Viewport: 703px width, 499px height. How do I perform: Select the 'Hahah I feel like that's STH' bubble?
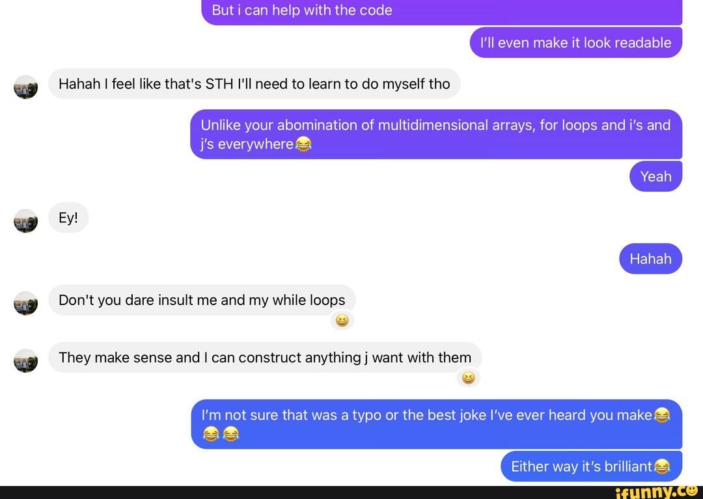[x=255, y=84]
